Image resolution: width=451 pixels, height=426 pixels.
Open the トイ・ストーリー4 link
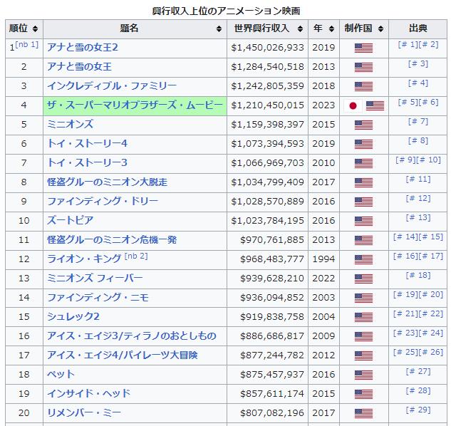coord(87,144)
